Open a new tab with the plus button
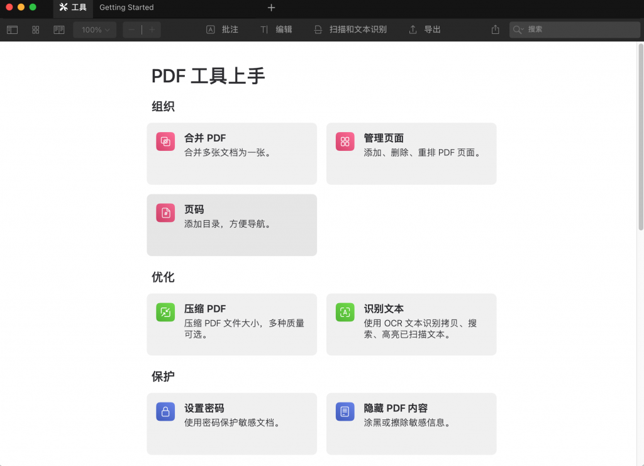Screen dimensions: 644x466 pos(271,8)
